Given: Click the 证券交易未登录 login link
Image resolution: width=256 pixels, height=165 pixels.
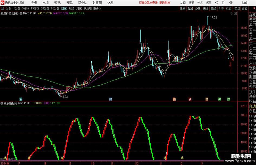Looking at the screenshot, I should (x=148, y=3).
